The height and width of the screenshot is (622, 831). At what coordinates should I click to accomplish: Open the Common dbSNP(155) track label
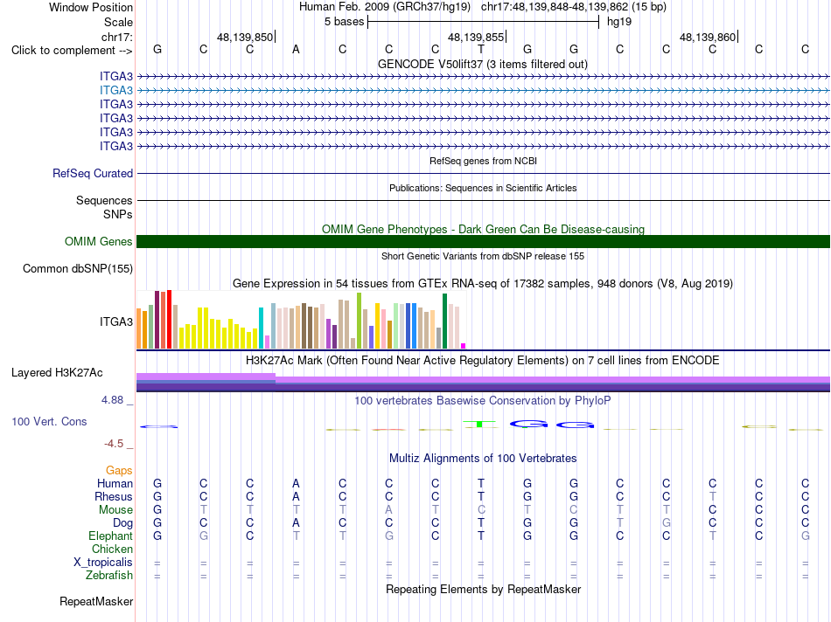pos(78,268)
